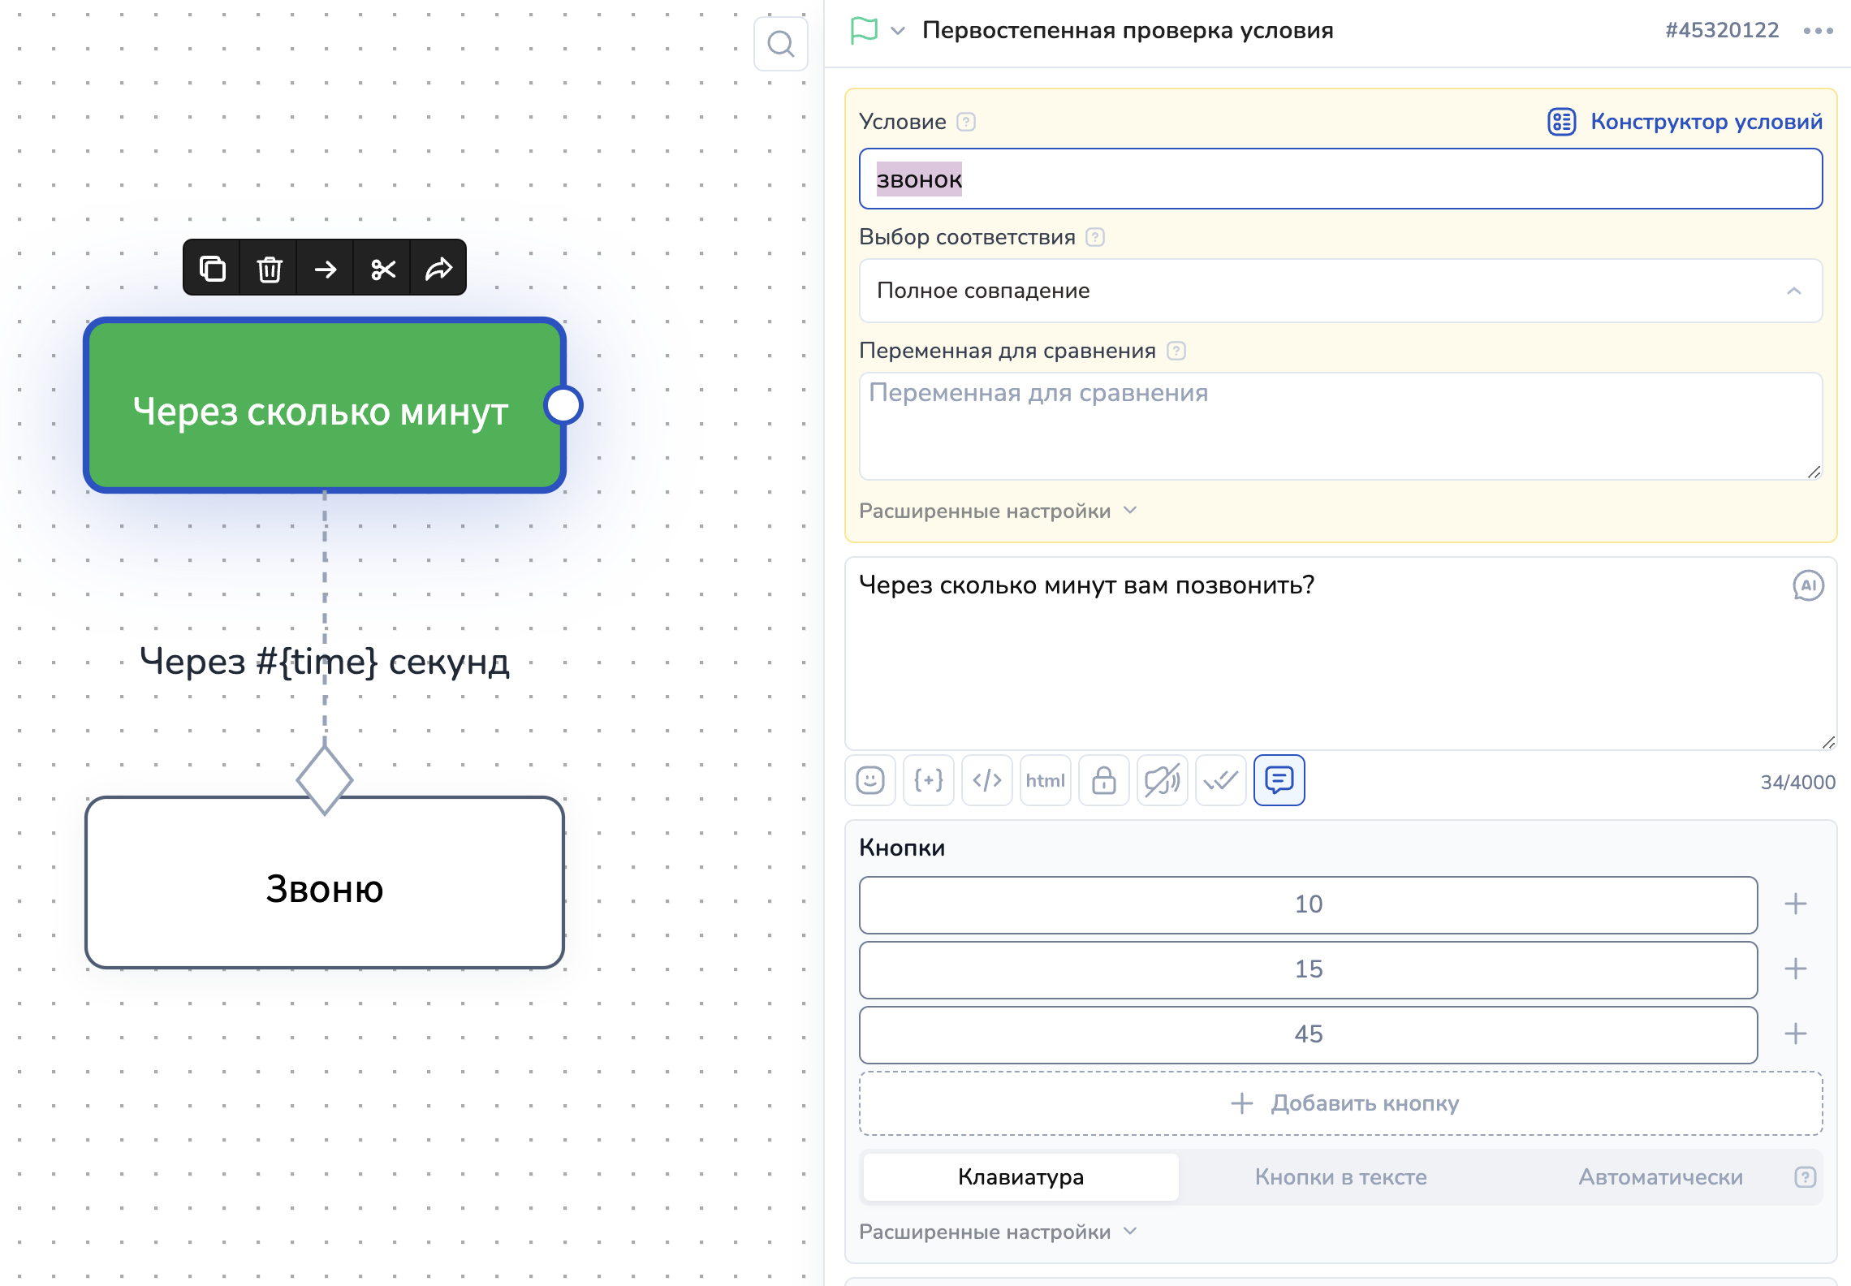Screen dimensions: 1851x1286
Task: Toggle the speech bubble message option
Action: pyautogui.click(x=1279, y=780)
